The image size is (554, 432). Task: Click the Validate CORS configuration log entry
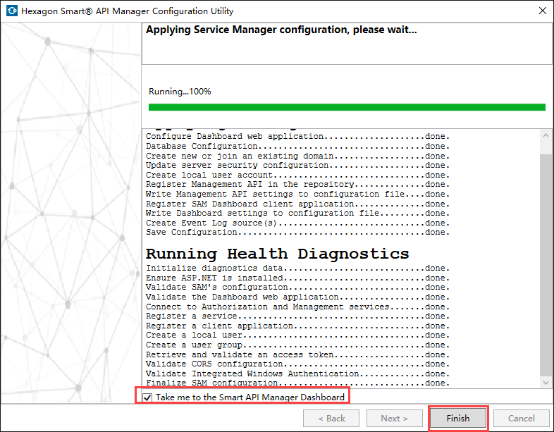tap(297, 364)
